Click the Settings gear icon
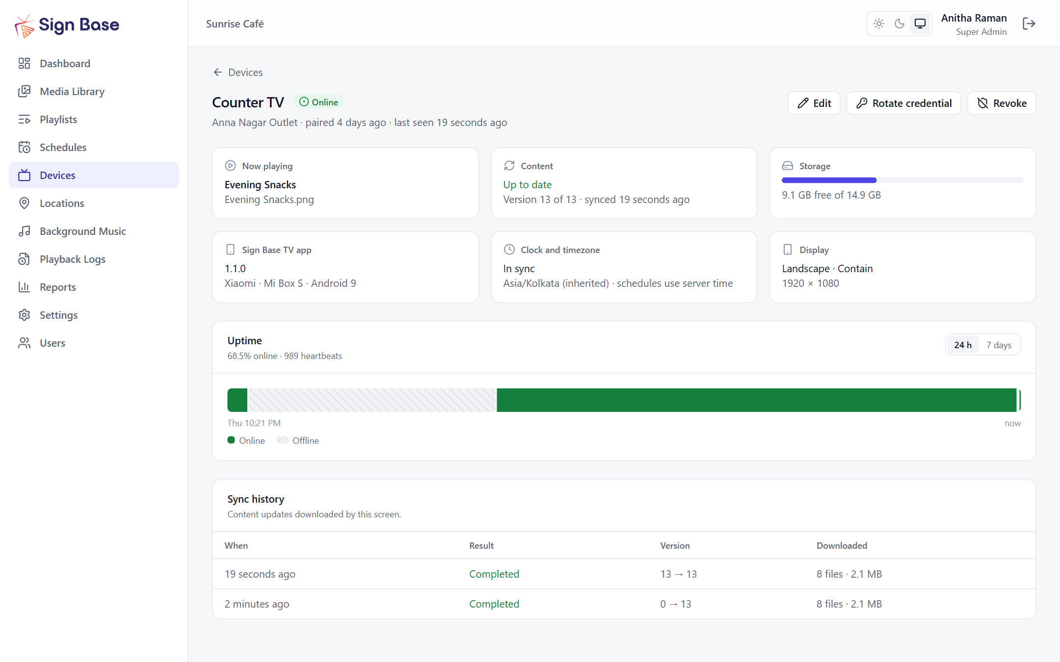This screenshot has height=662, width=1060. click(x=25, y=315)
